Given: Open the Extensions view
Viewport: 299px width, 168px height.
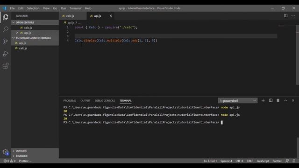Looking at the screenshot, I should click(x=6, y=66).
